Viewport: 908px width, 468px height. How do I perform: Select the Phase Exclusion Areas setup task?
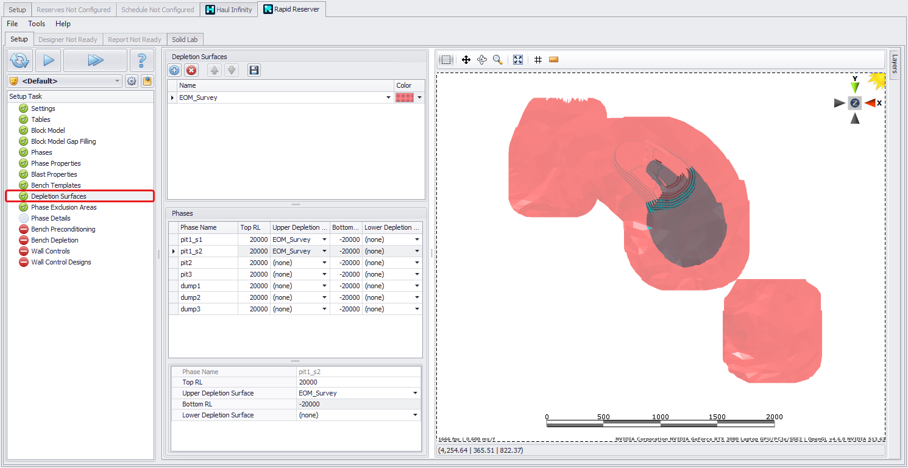63,207
